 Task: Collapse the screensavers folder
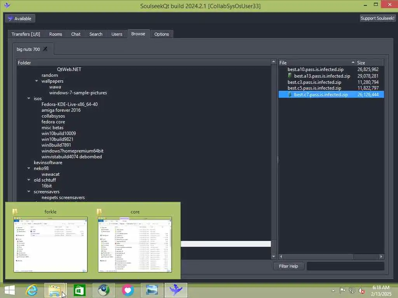[29, 192]
